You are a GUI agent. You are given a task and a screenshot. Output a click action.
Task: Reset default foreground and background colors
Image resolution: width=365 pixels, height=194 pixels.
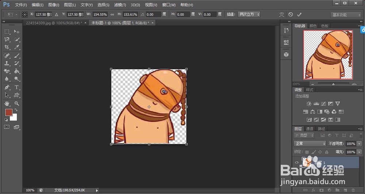click(x=6, y=120)
